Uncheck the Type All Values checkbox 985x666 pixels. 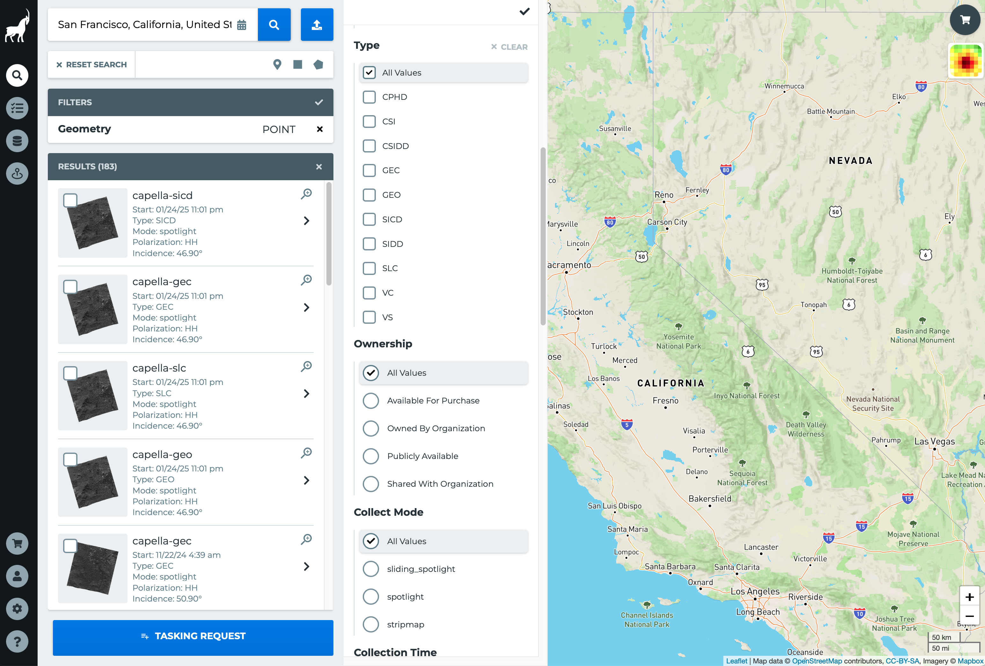369,72
